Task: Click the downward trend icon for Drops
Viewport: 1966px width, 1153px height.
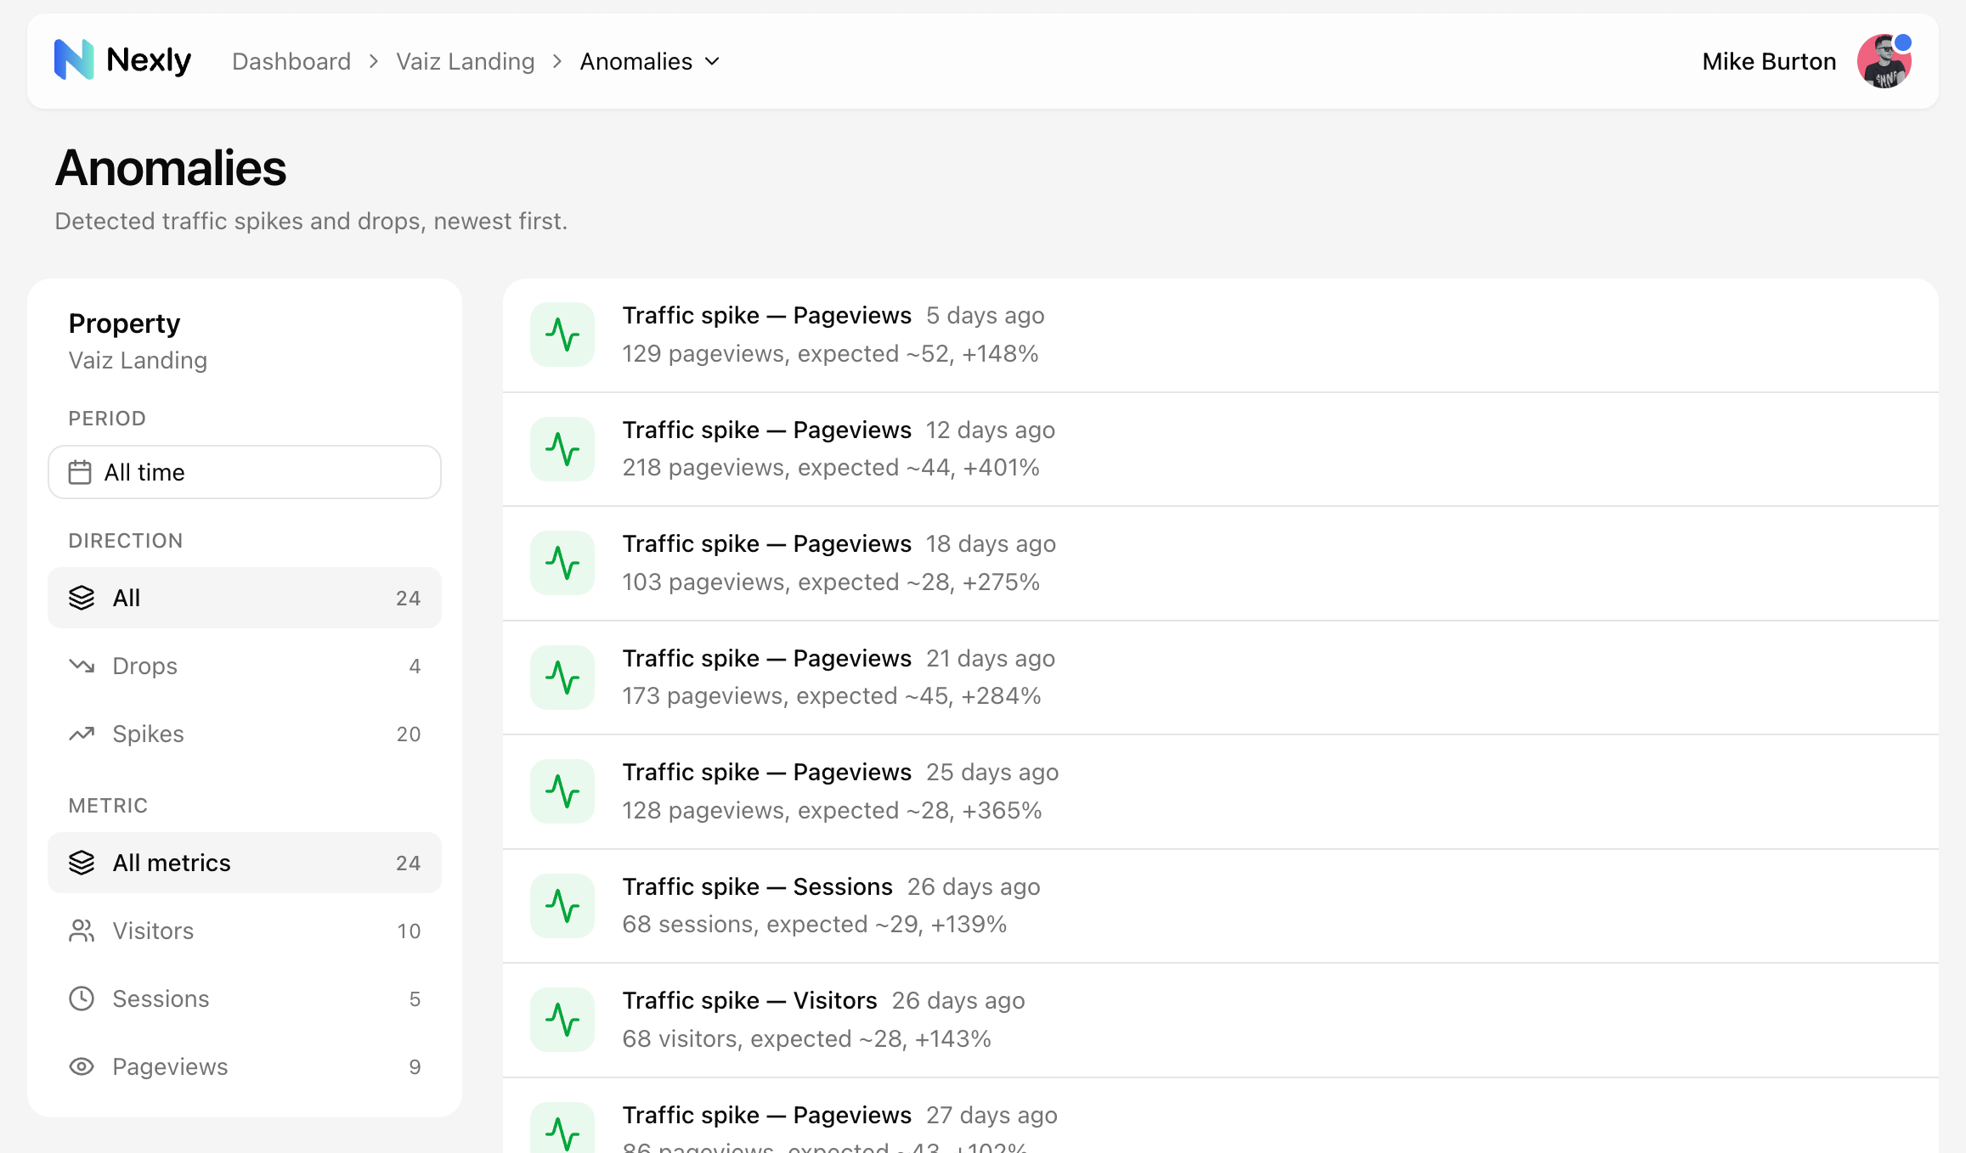Action: (x=82, y=666)
